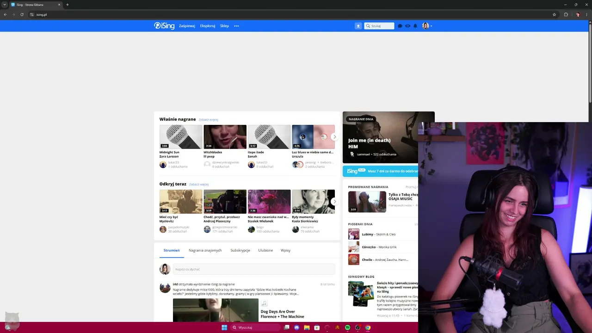
Task: Click the upload recording arrow icon
Action: click(x=358, y=26)
